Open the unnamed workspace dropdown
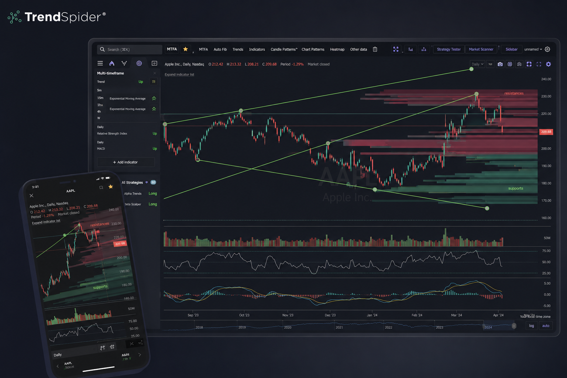The width and height of the screenshot is (567, 378). pos(533,49)
